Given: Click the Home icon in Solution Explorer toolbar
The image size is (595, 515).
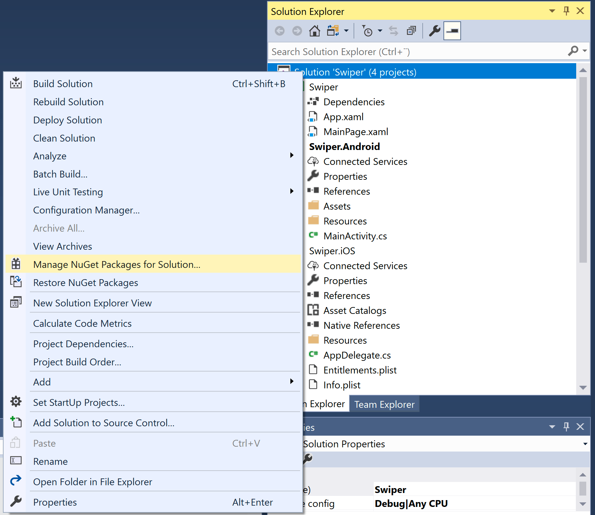Looking at the screenshot, I should (314, 31).
